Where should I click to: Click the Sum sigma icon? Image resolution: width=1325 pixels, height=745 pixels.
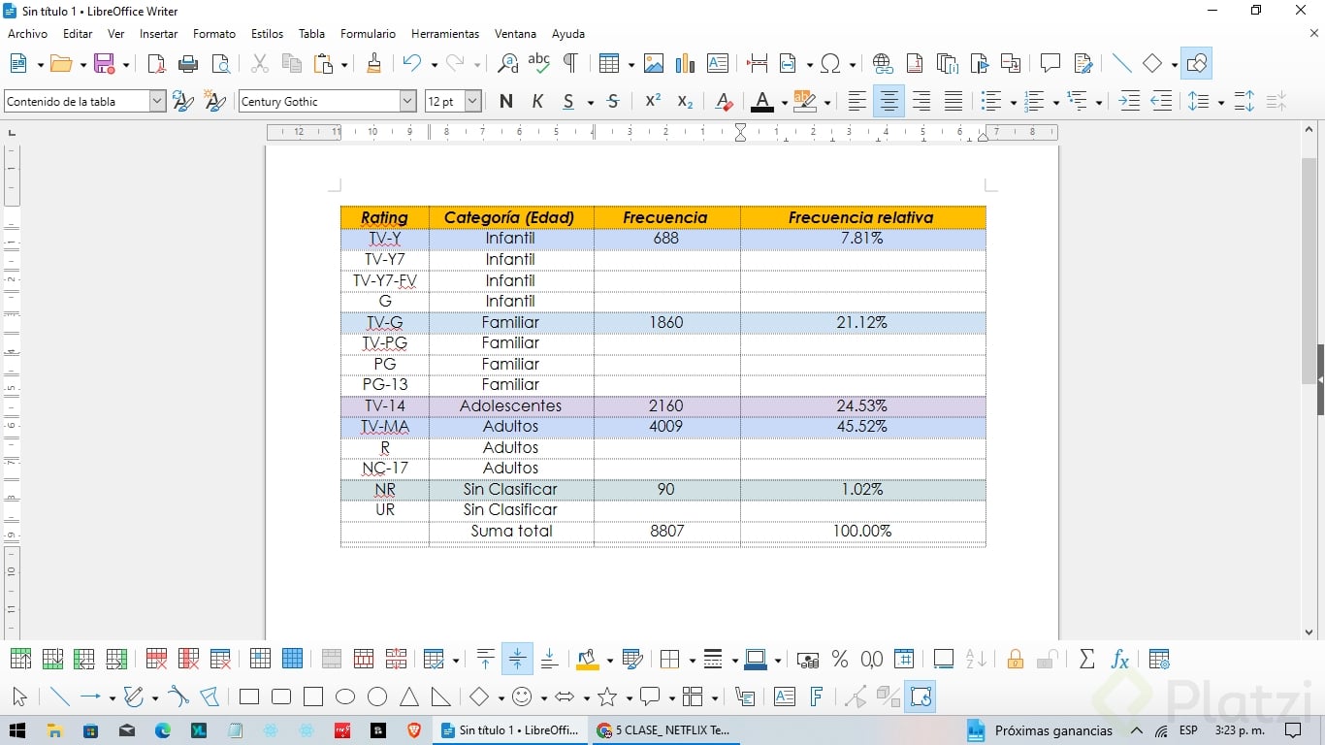pos(1087,660)
